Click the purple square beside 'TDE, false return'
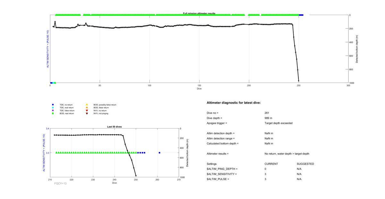 pos(53,110)
